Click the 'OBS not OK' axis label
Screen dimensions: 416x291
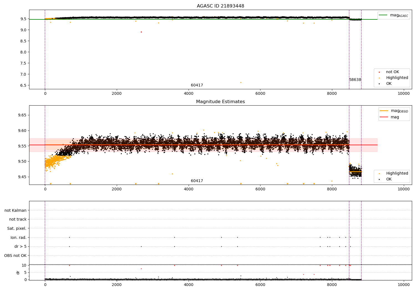coord(16,256)
